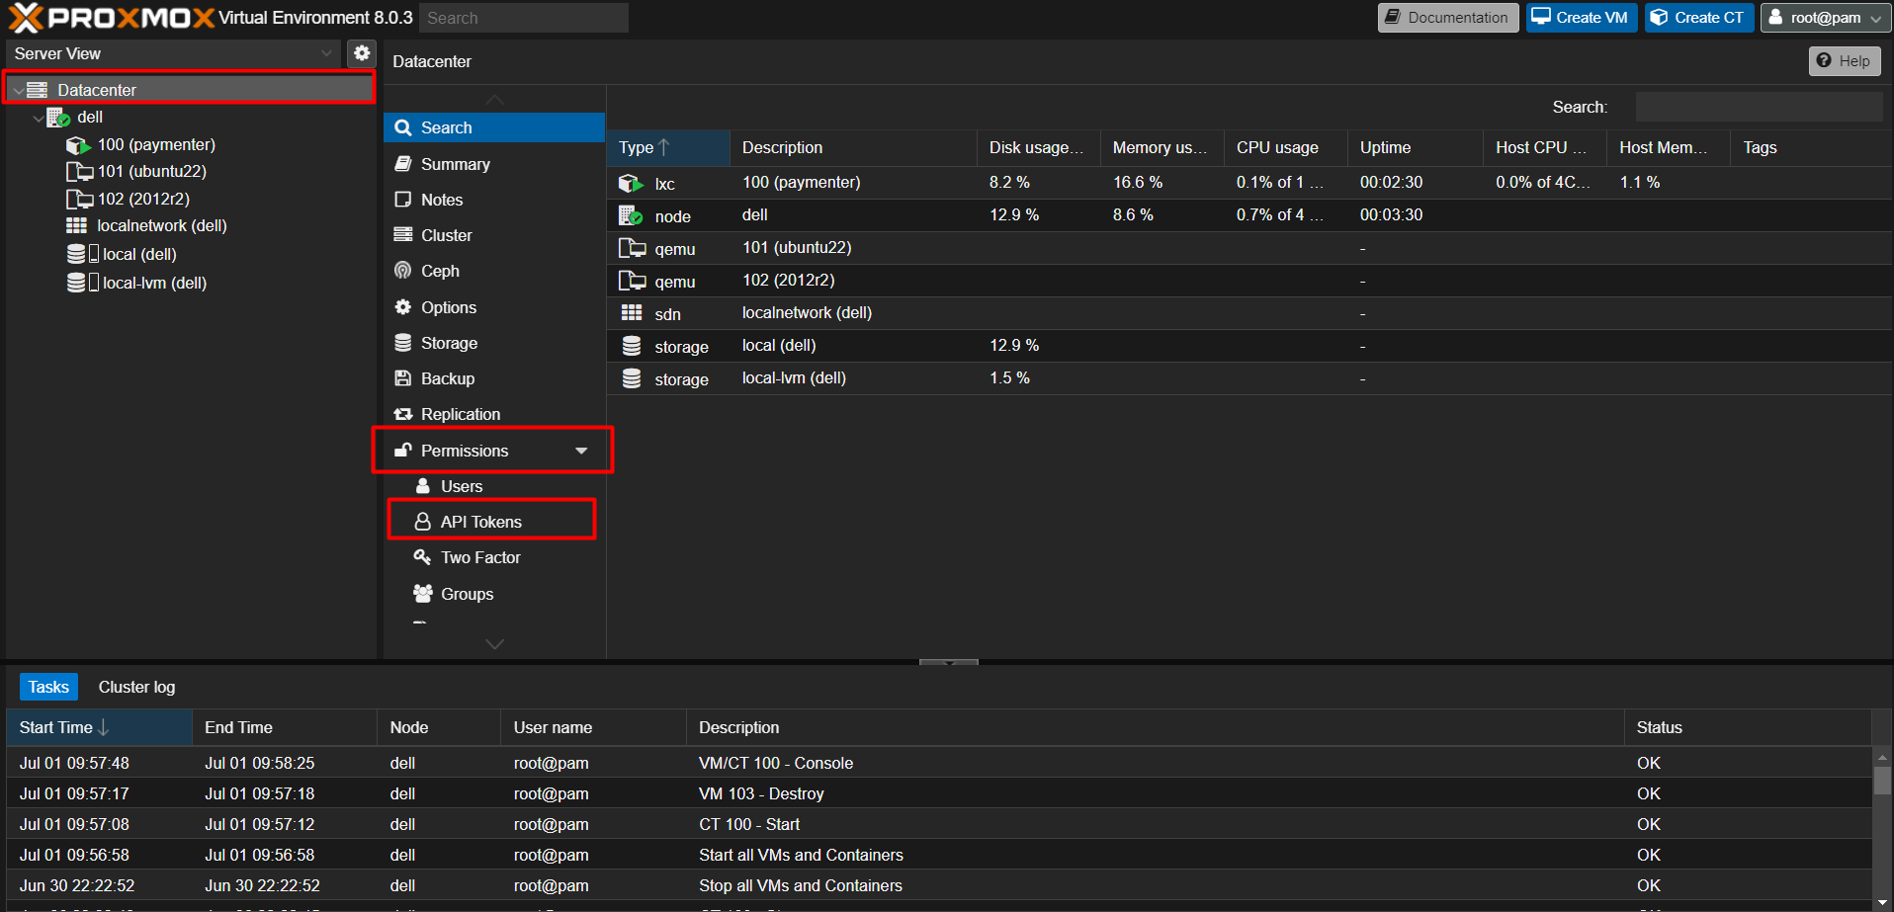Select storage local-lvm (dell) table row
The height and width of the screenshot is (912, 1894).
point(1249,378)
